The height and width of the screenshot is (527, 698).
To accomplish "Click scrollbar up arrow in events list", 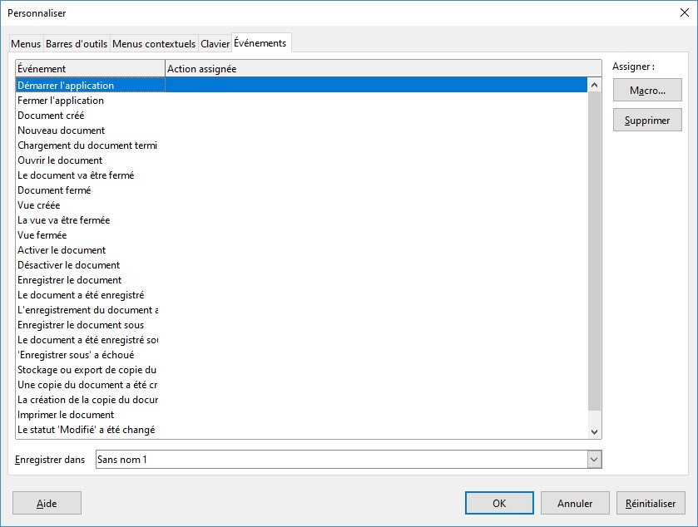I will tap(594, 85).
